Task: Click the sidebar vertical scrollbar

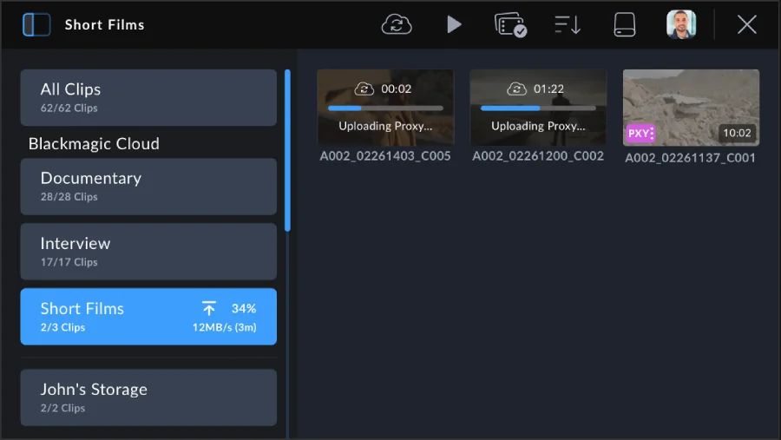Action: tap(287, 149)
